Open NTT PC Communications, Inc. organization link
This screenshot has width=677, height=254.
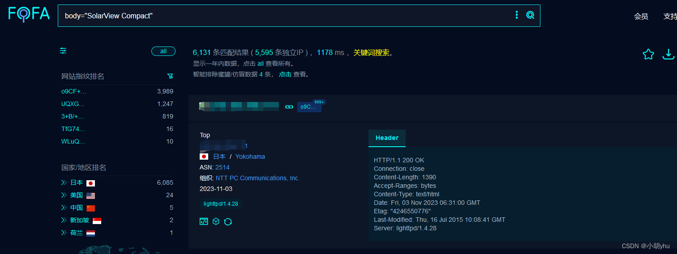point(258,178)
